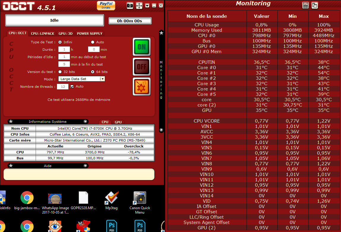The height and width of the screenshot is (232, 341).
Task: Stop the test with the OFF button
Action: pyautogui.click(x=142, y=66)
